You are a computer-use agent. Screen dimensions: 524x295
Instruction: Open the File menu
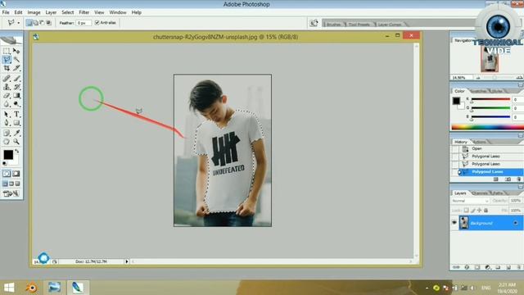pos(6,12)
